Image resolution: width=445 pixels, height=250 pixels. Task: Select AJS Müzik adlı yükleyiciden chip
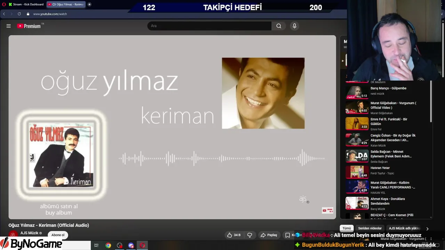coord(405,228)
